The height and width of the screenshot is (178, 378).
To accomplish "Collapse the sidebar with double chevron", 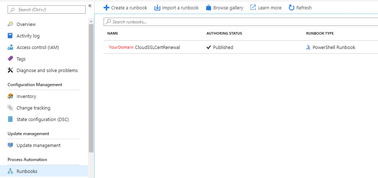I will point(90,6).
